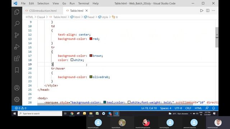Open the View menu

tap(56, 3)
